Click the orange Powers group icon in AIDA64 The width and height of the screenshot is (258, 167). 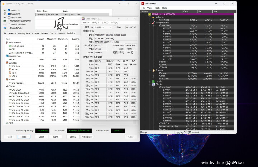pyautogui.click(x=7, y=79)
